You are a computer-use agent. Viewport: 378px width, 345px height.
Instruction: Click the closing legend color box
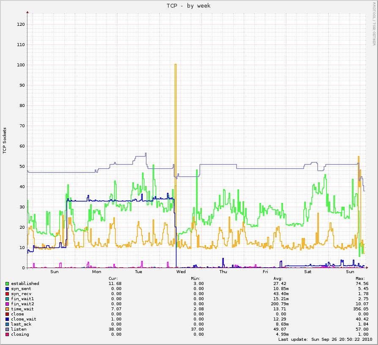pyautogui.click(x=7, y=334)
